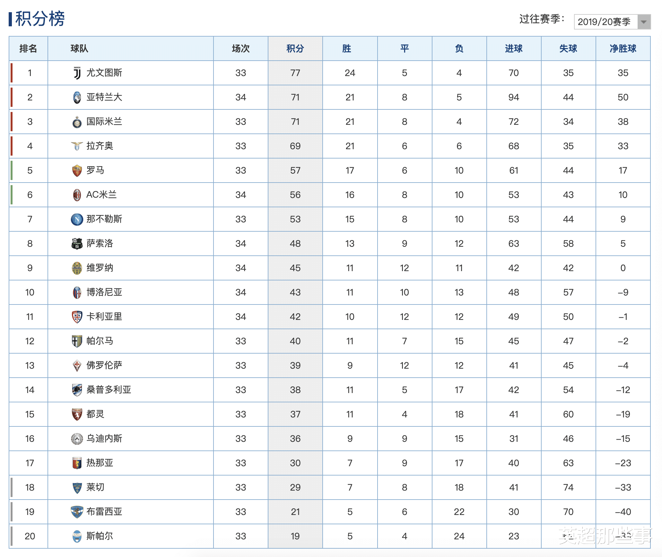Click the Napoli blue N logo

77,219
